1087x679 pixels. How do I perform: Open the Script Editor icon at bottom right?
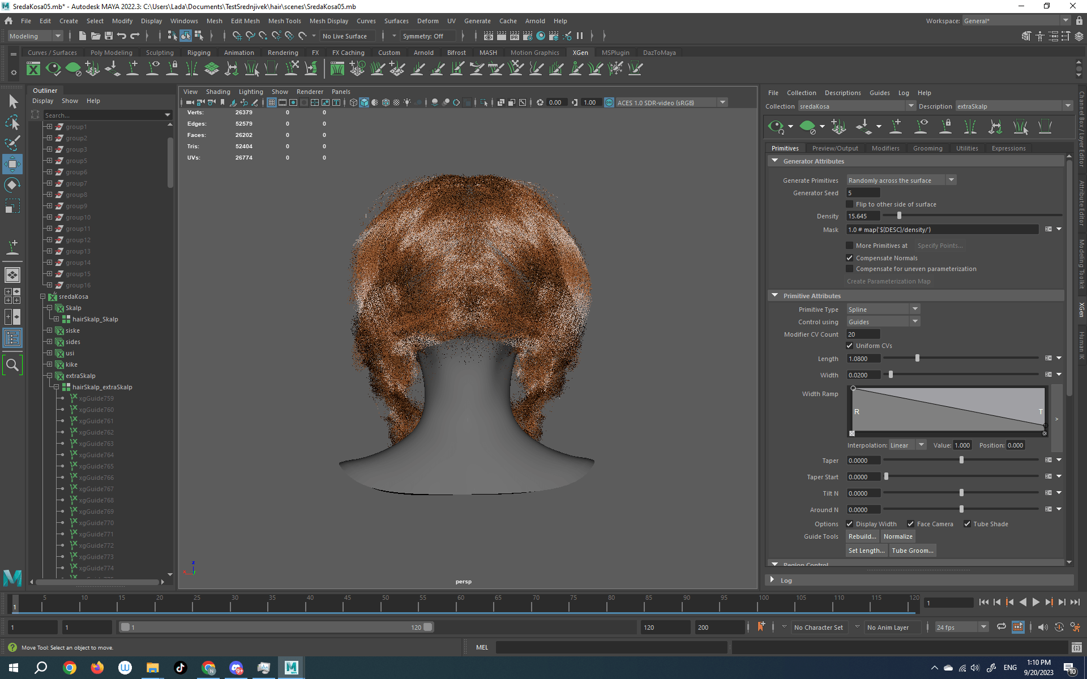coord(1076,647)
